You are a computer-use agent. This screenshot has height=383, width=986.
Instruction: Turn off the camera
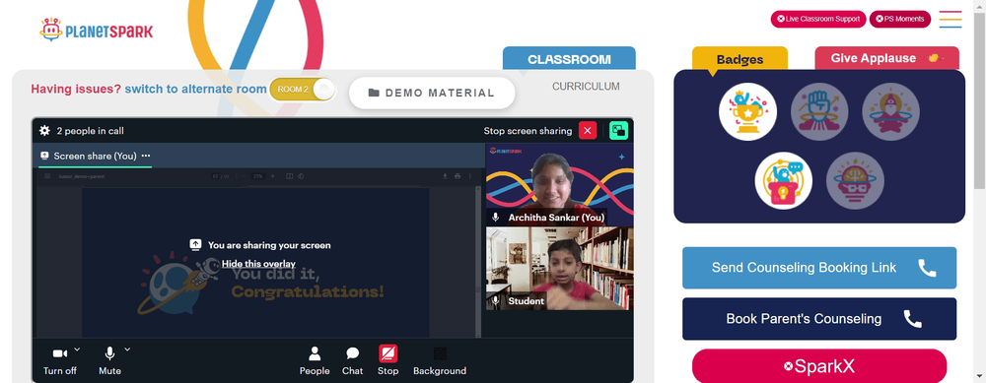60,361
